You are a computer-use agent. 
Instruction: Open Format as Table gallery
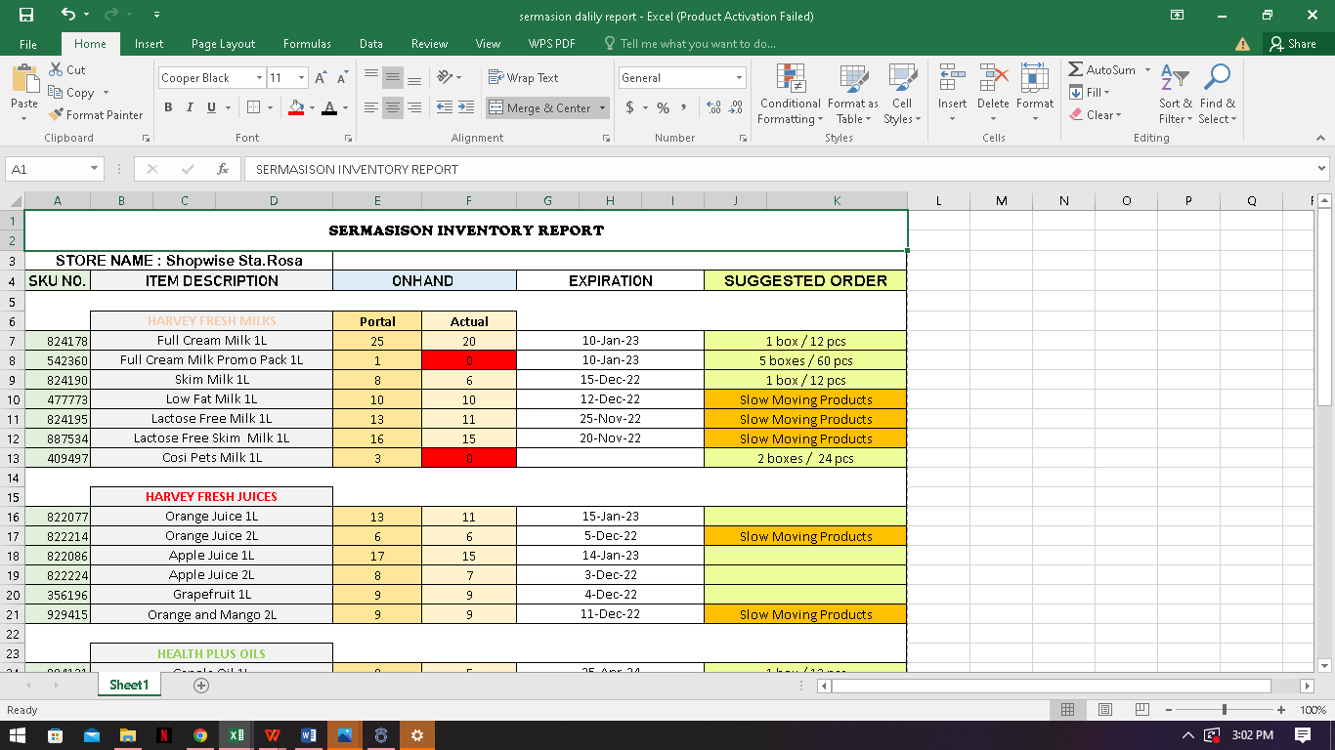coord(853,95)
